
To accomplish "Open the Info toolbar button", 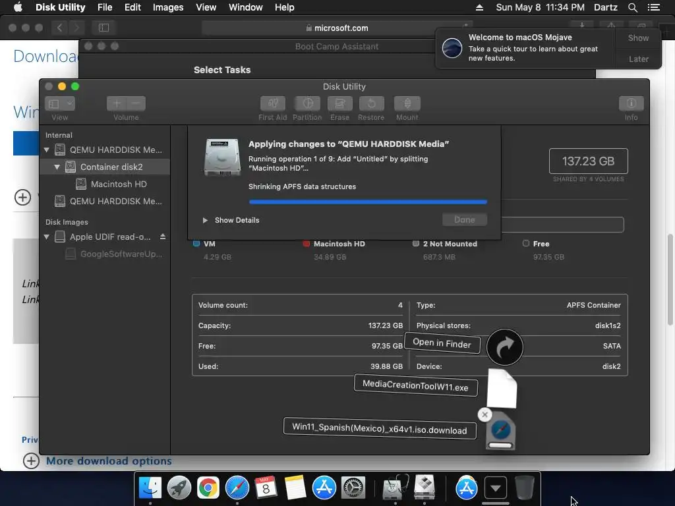I will coord(631,103).
